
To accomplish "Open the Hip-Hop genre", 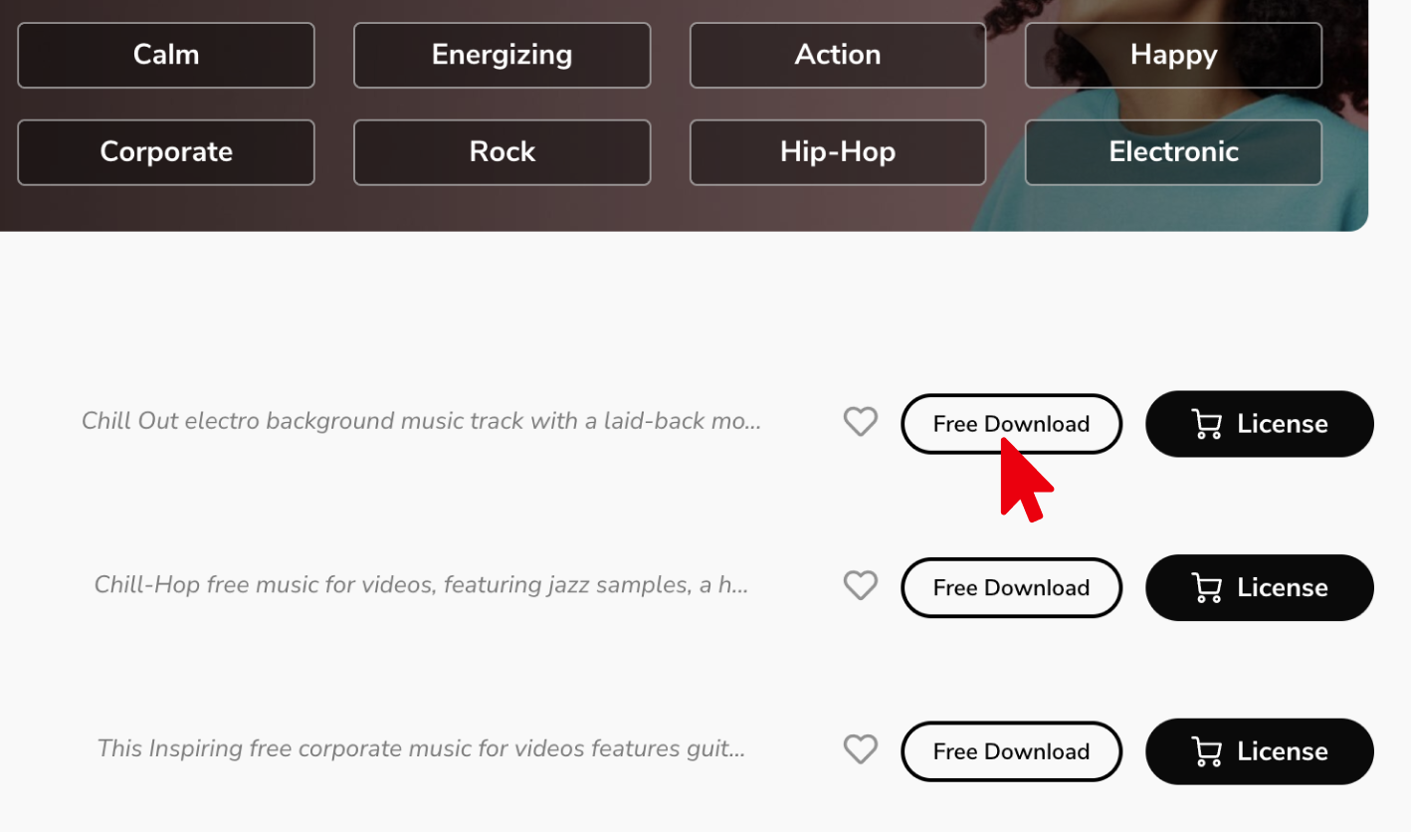I will pyautogui.click(x=838, y=152).
